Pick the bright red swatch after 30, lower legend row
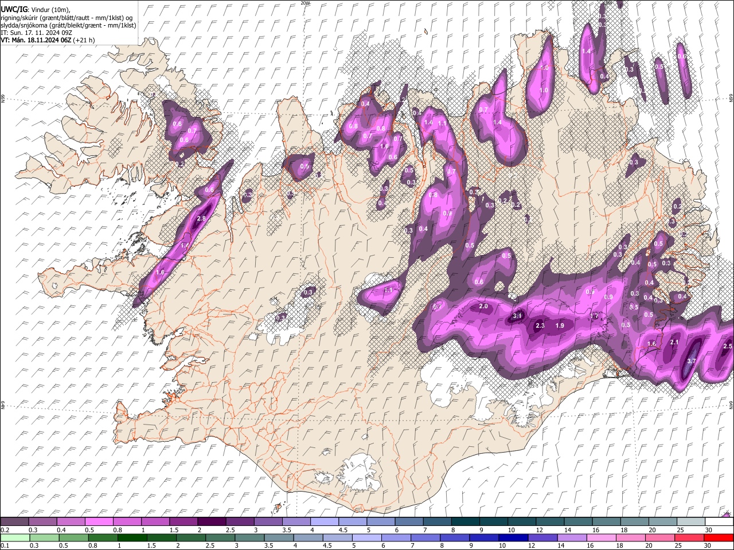The image size is (734, 550). pyautogui.click(x=719, y=537)
